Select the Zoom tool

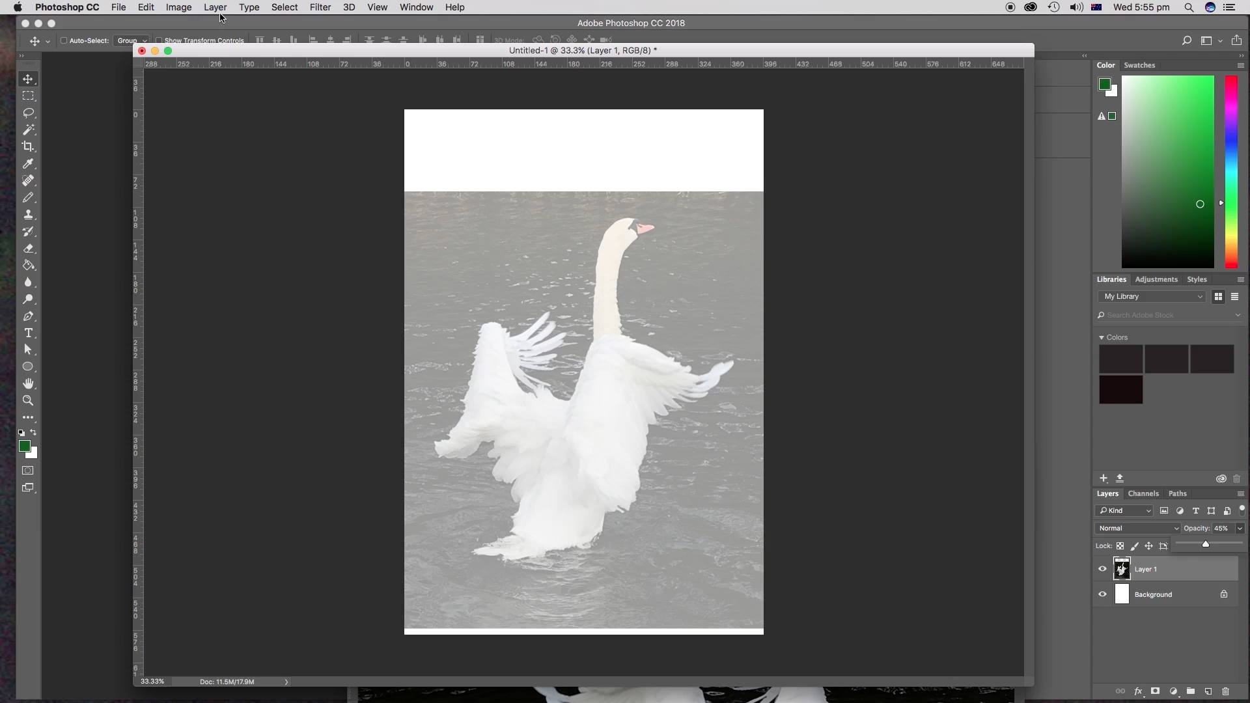click(x=28, y=400)
